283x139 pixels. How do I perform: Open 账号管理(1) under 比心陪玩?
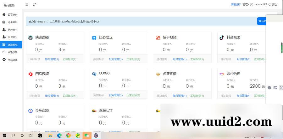[x=116, y=59]
